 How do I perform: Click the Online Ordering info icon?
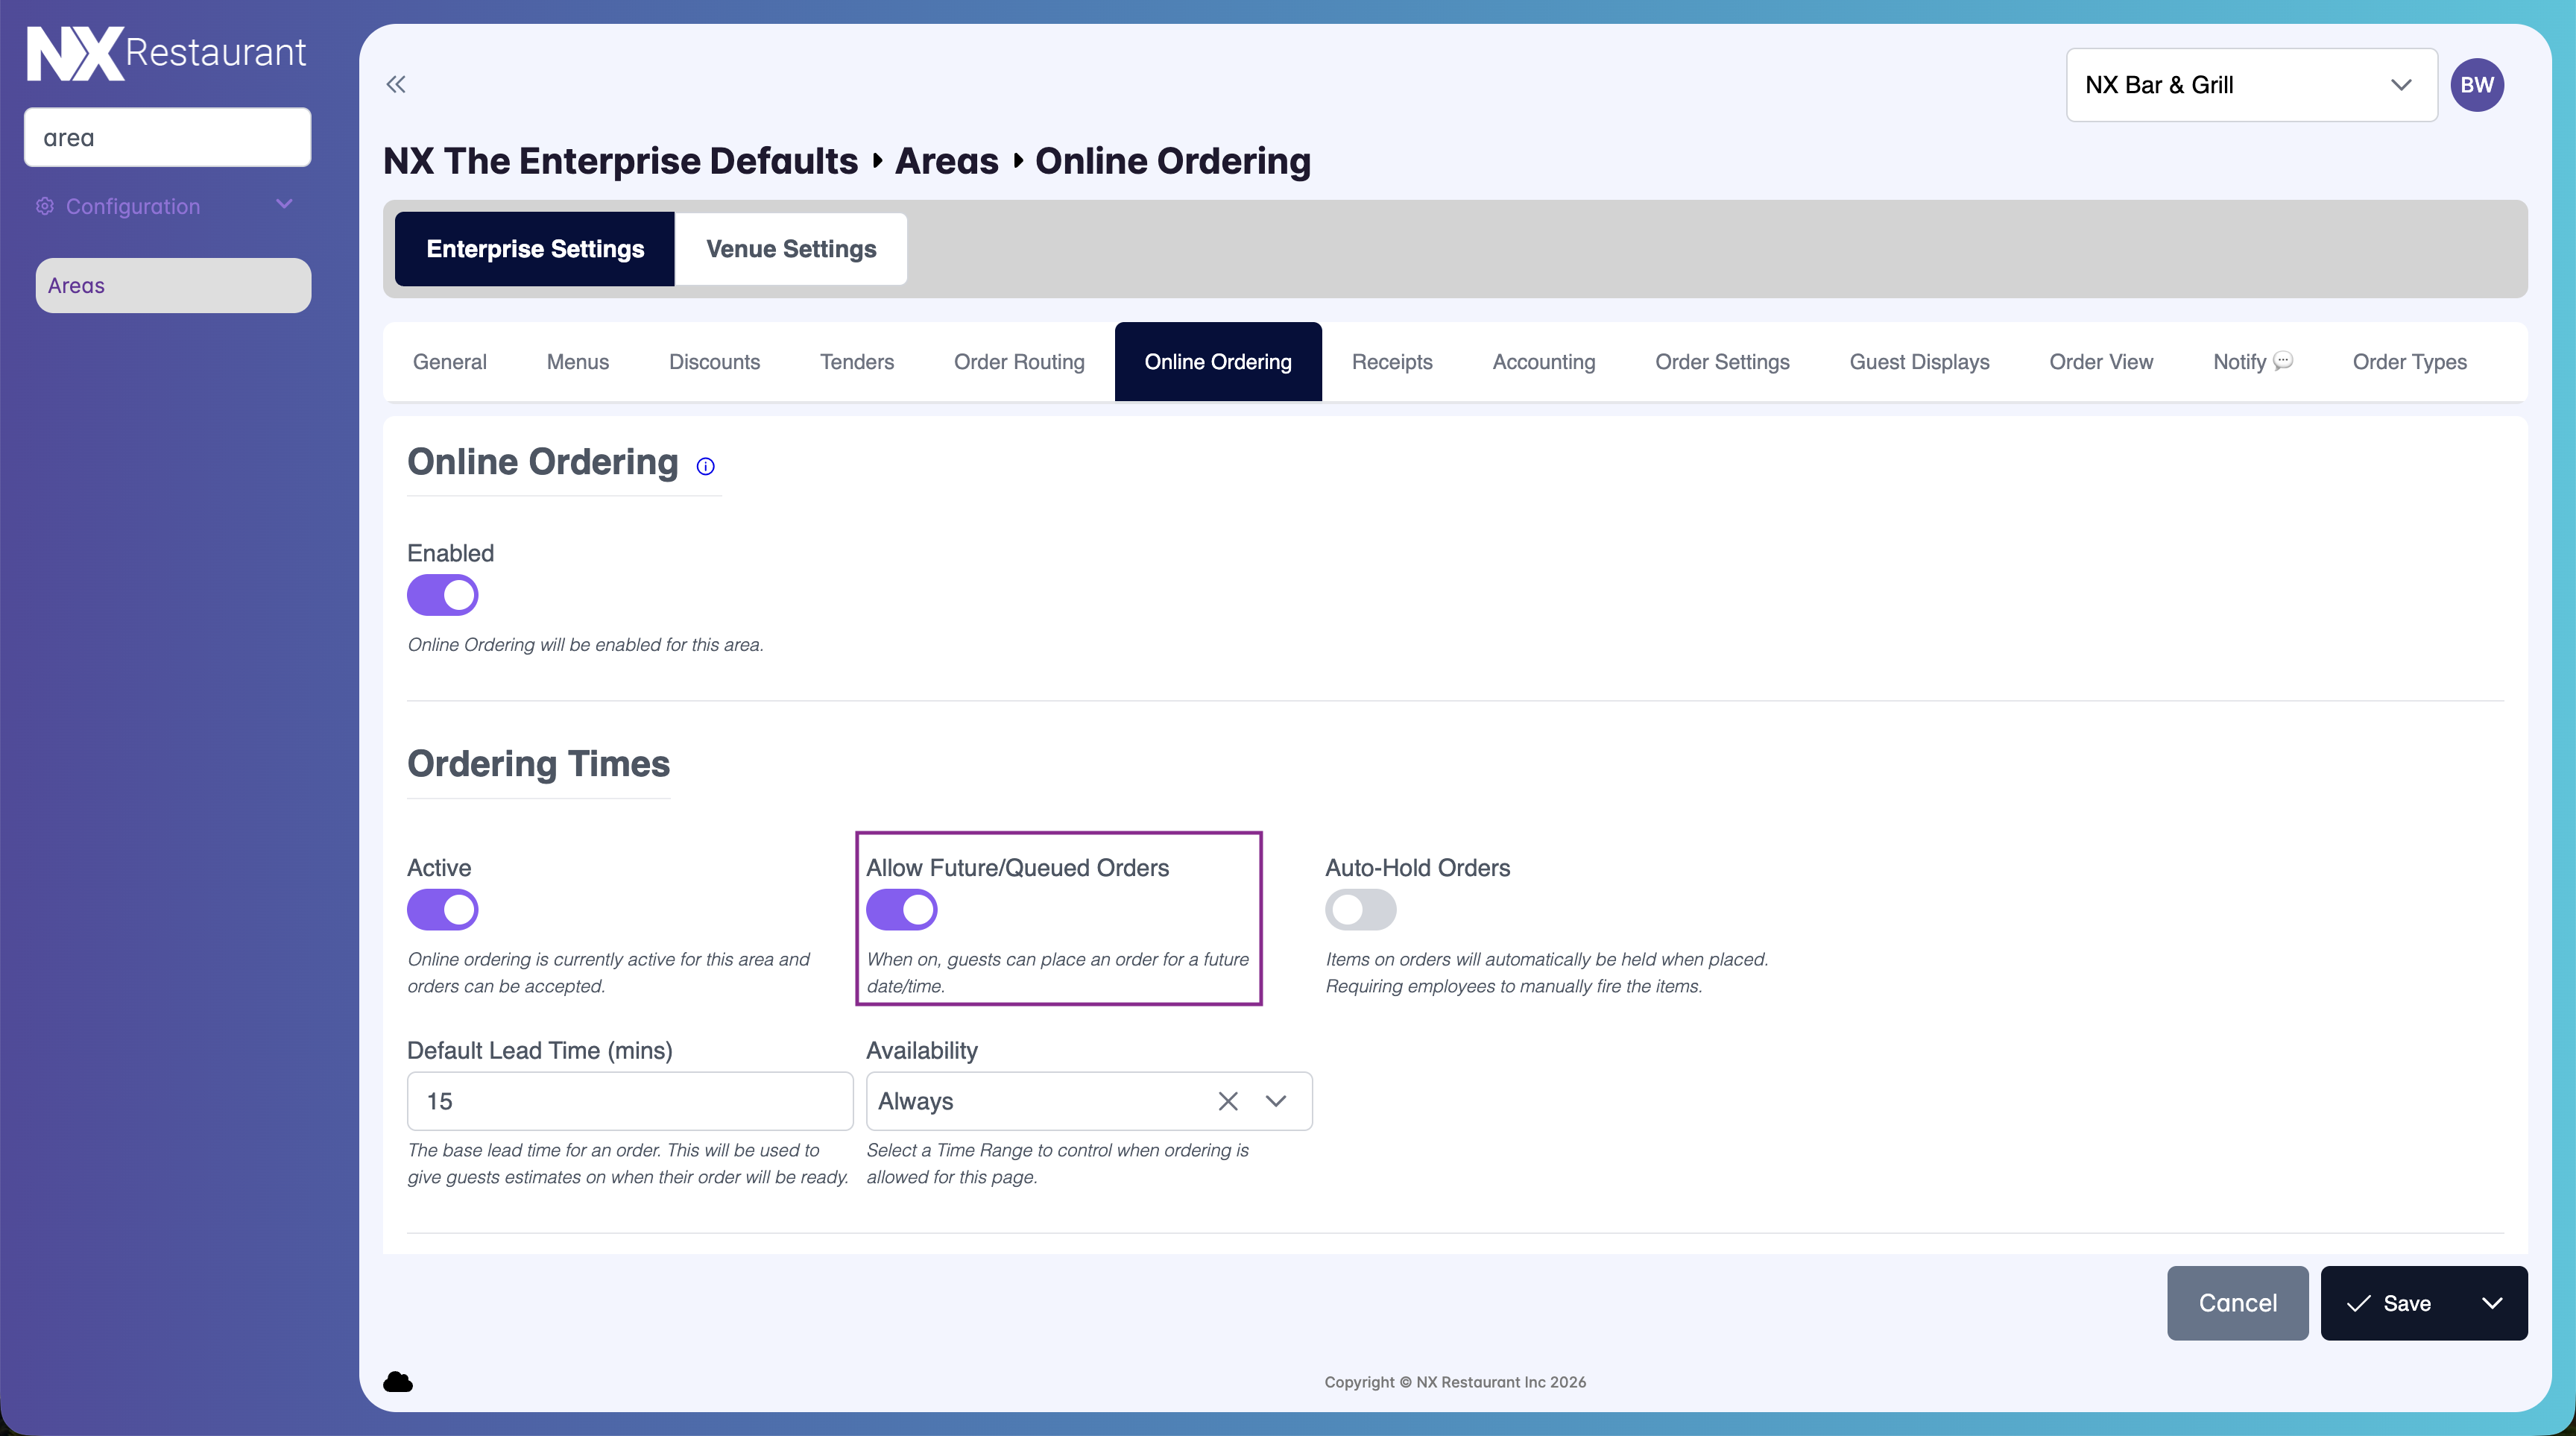tap(705, 466)
